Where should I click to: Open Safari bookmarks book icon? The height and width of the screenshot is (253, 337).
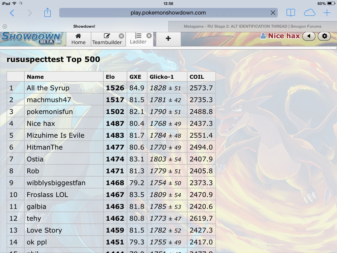coord(291,13)
